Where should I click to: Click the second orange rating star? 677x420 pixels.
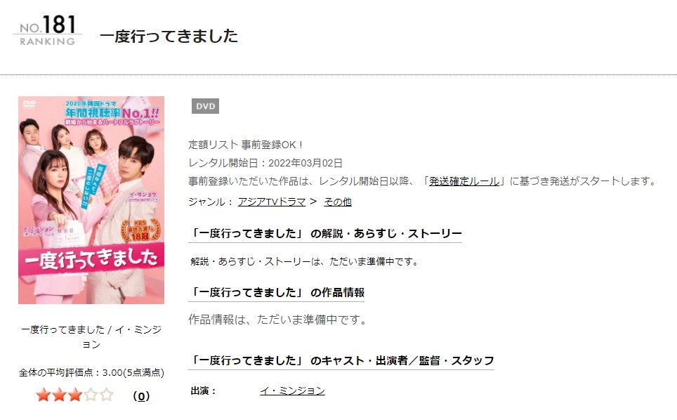tap(59, 395)
